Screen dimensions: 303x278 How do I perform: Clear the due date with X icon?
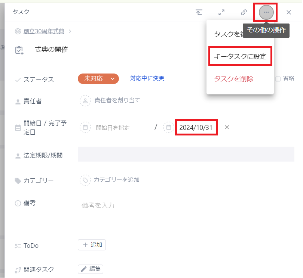pyautogui.click(x=227, y=127)
